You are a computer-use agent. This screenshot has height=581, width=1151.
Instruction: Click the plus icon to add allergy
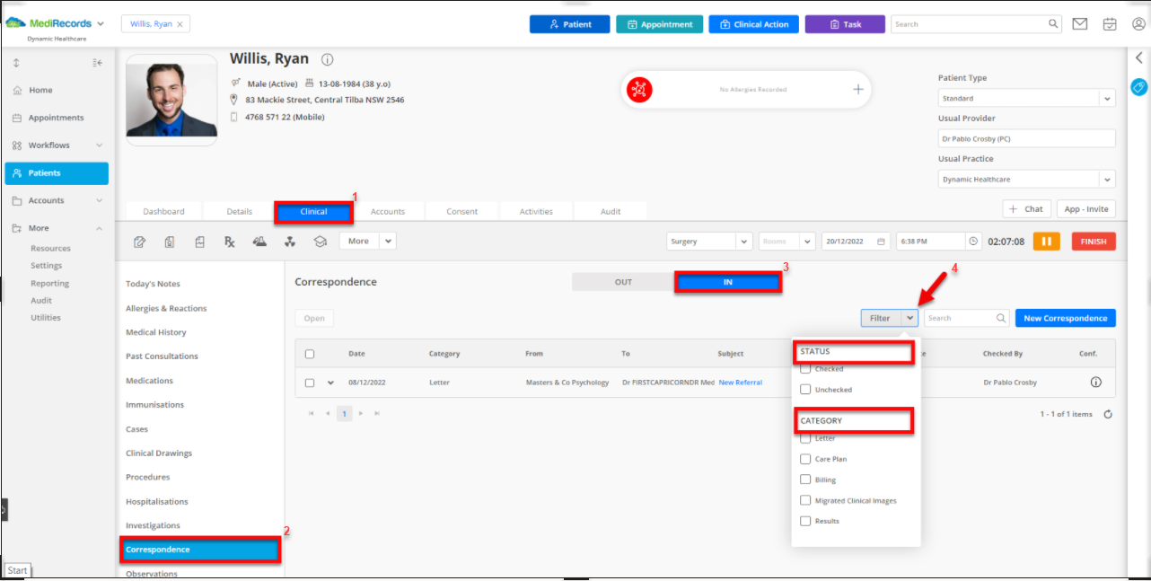pyautogui.click(x=857, y=90)
